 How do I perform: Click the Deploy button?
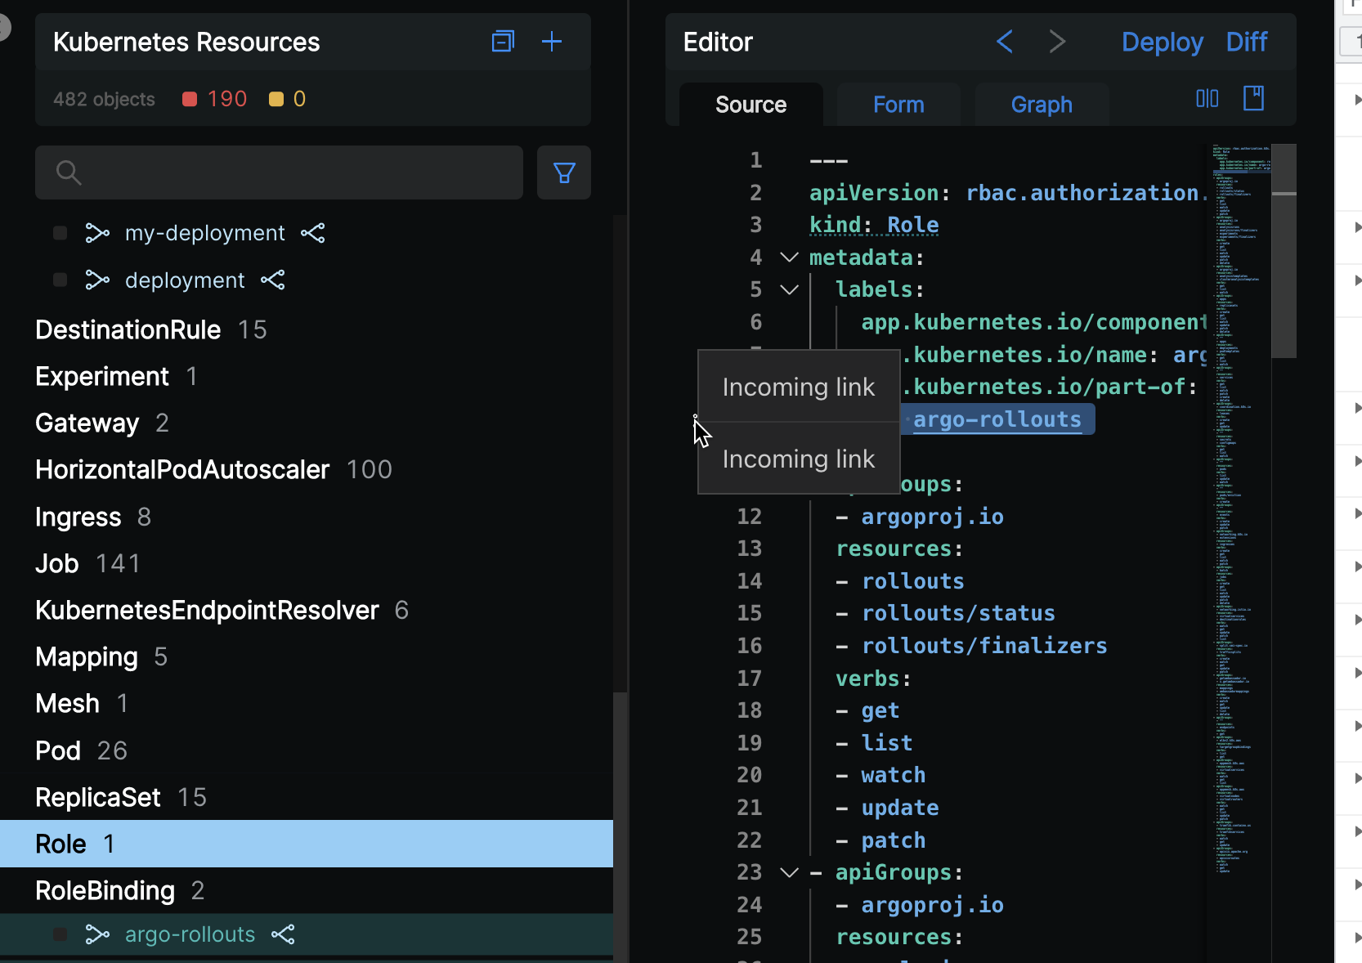(1162, 42)
